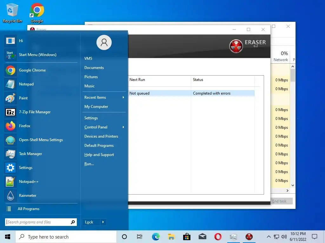Image resolution: width=325 pixels, height=243 pixels.
Task: Open the shutdown options arrow next to Lock
Action: 103,222
